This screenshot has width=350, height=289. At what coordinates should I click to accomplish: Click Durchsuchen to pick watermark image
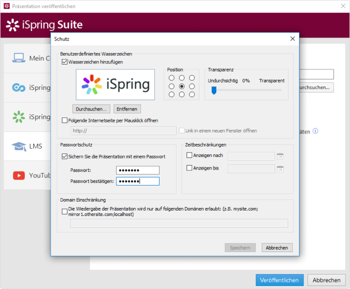[91, 109]
